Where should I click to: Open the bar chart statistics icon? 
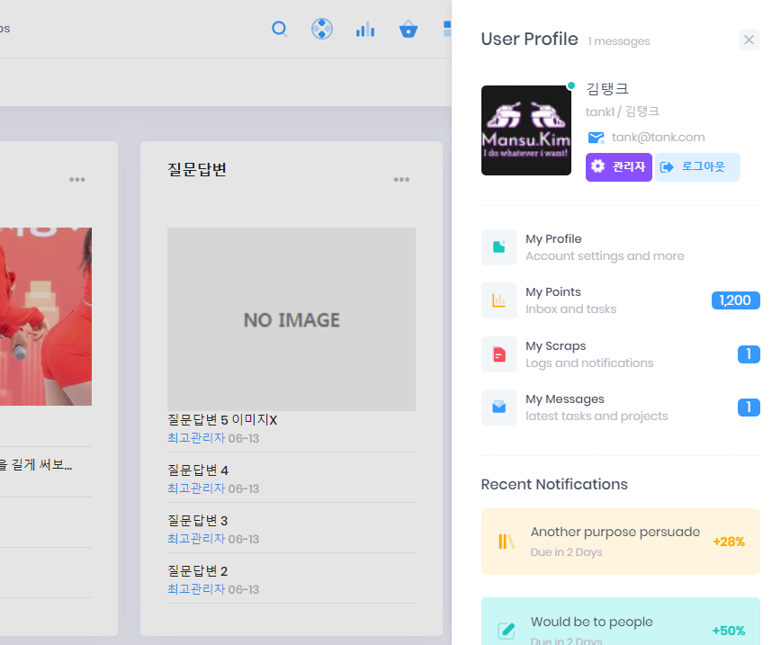point(365,30)
